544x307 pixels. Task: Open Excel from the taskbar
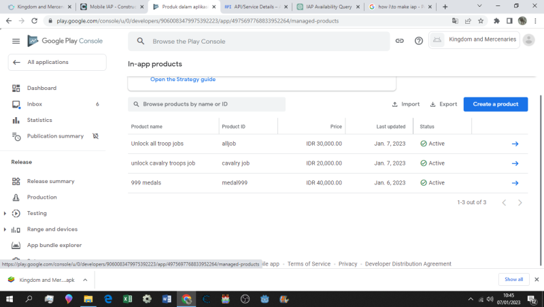(x=127, y=299)
